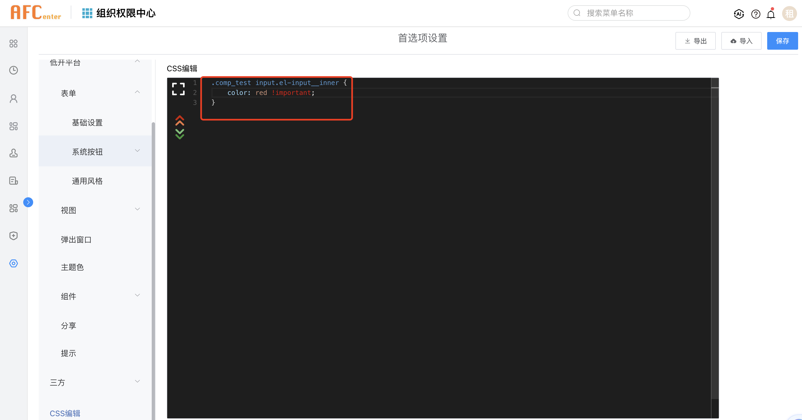
Task: Click the shield icon in left sidebar
Action: 13,236
